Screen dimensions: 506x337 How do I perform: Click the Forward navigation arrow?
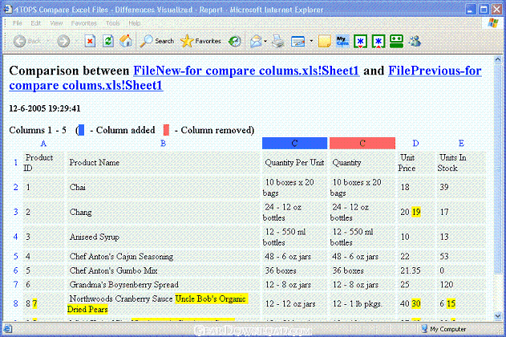(63, 41)
